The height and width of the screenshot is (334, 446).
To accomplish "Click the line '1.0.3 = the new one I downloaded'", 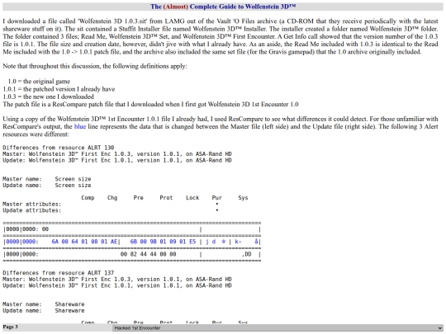I will click(x=49, y=96).
